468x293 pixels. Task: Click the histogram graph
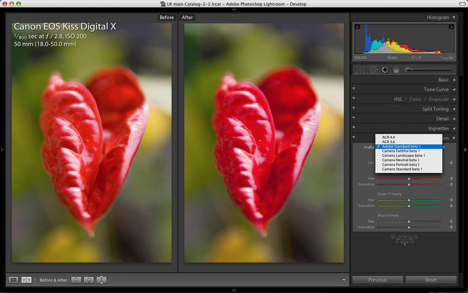pos(404,39)
